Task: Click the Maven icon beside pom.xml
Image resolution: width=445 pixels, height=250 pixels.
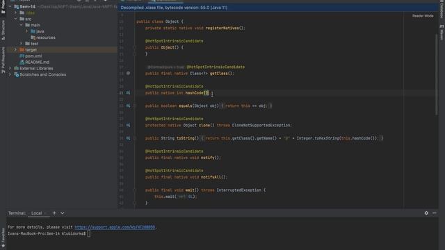Action: [x=22, y=56]
